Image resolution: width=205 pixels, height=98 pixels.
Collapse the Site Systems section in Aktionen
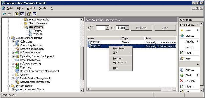pos(198,25)
